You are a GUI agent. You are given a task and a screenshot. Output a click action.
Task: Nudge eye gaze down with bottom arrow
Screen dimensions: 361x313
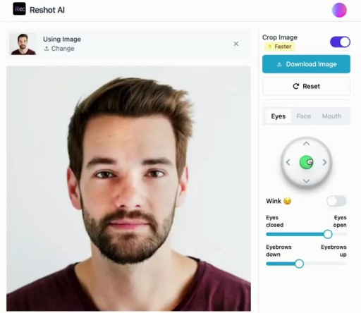(306, 180)
